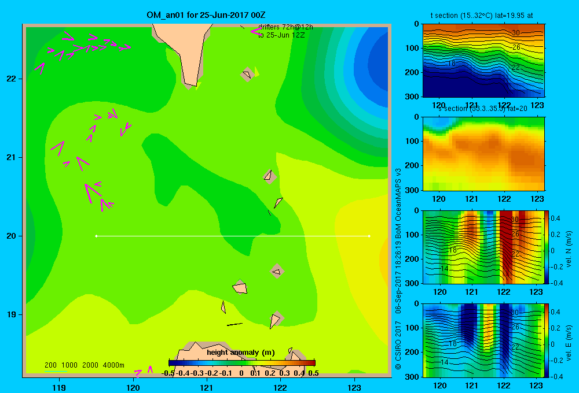Click the 'vel. E (m/s)' axis label
Image resolution: width=579 pixels, height=393 pixels.
(569, 343)
